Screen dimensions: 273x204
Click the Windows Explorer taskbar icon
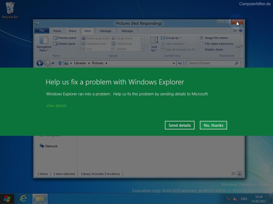(x=40, y=199)
